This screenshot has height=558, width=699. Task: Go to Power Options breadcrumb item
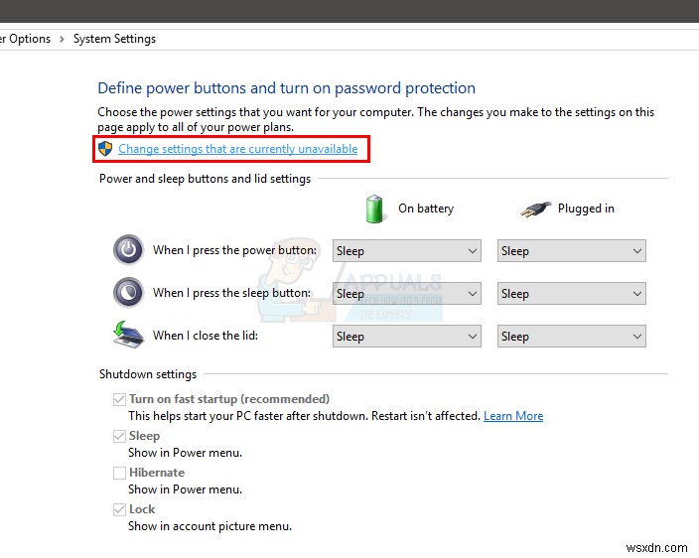[x=26, y=39]
